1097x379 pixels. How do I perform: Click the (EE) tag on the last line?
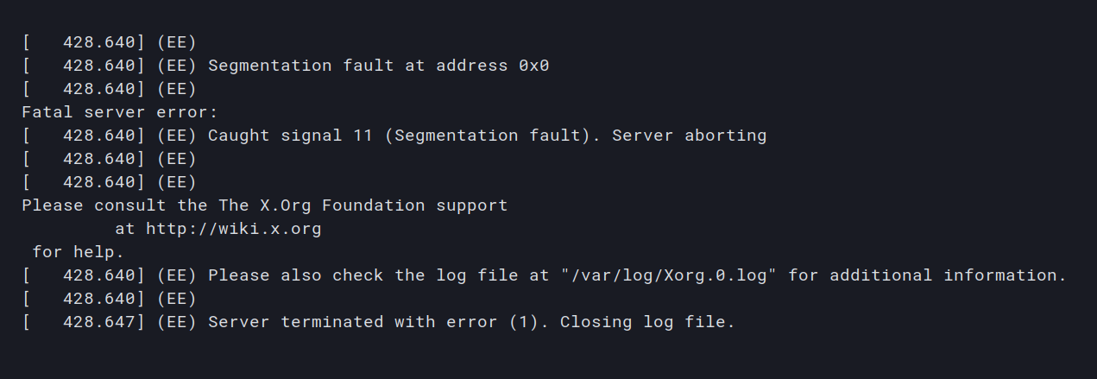tap(177, 322)
